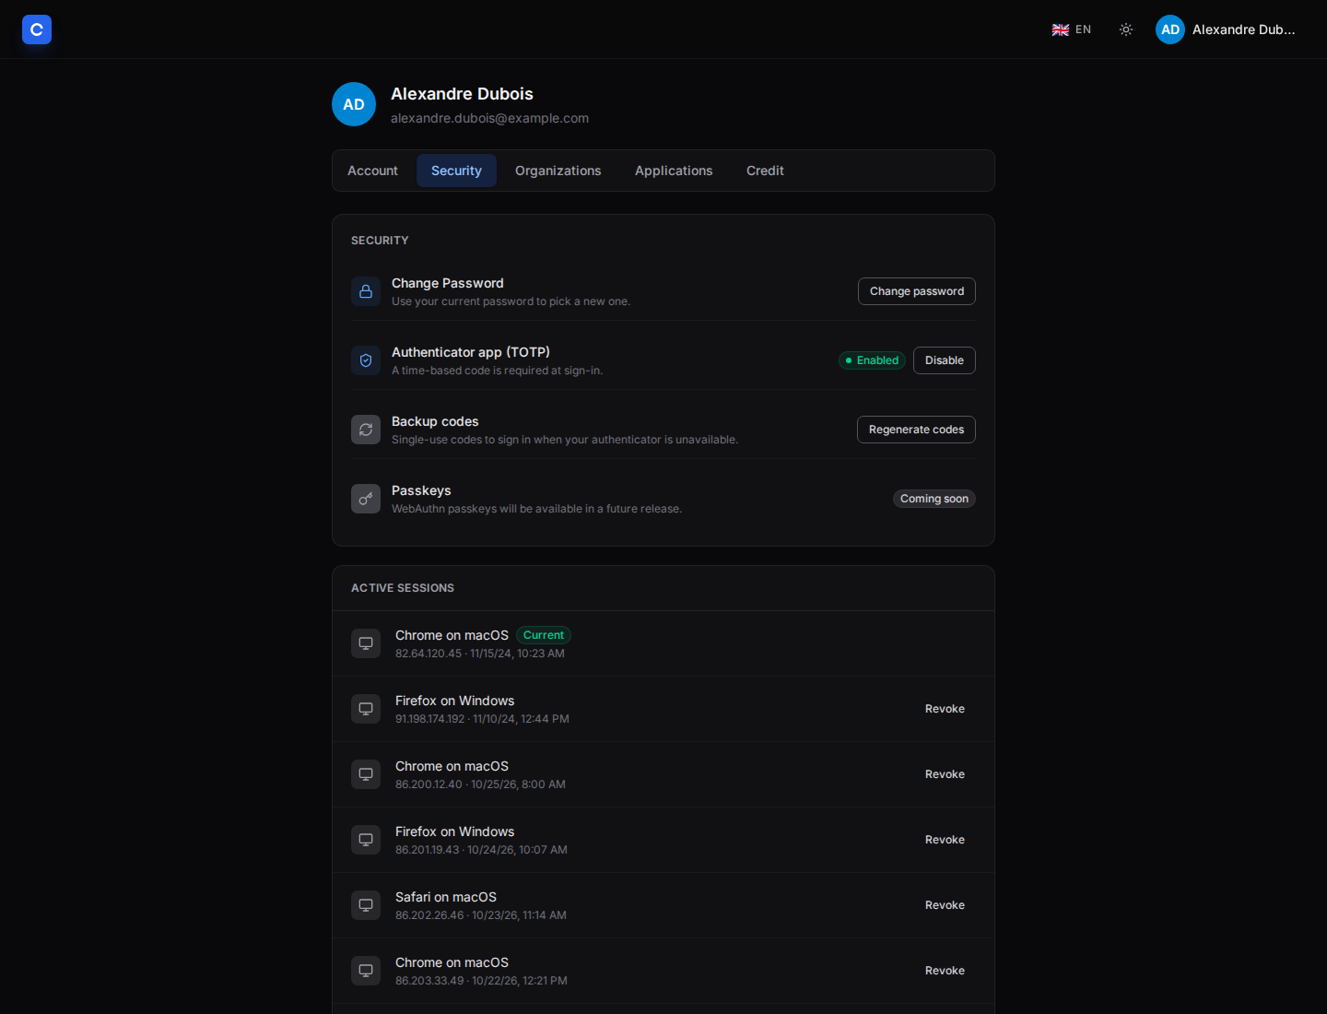This screenshot has height=1014, width=1327.
Task: Click the SECURITY section heading
Action: [380, 241]
